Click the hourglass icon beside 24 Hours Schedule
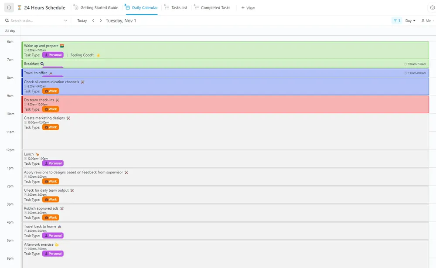 point(20,7)
